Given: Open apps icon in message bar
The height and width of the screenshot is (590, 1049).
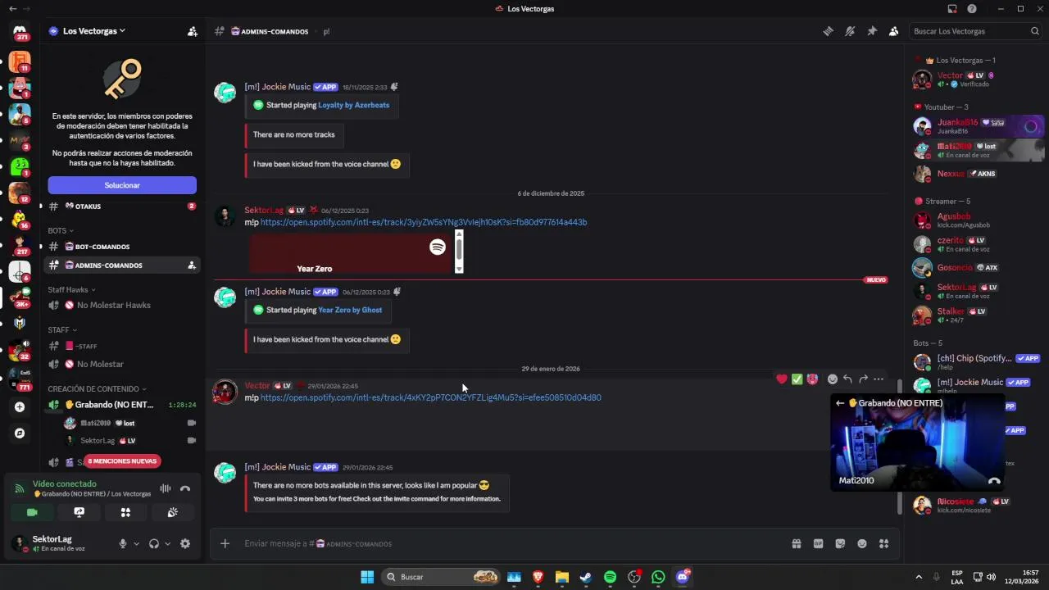Looking at the screenshot, I should click(883, 543).
